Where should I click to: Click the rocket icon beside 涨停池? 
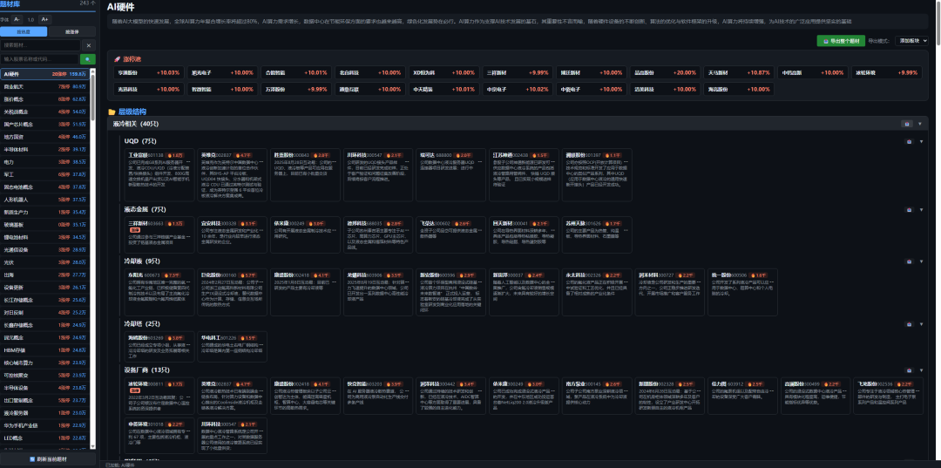pos(117,59)
